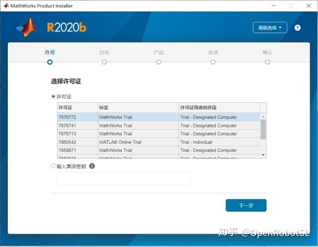Click the info icon beside 输入激活密钥
Screen dimensions: 318x247
point(92,166)
